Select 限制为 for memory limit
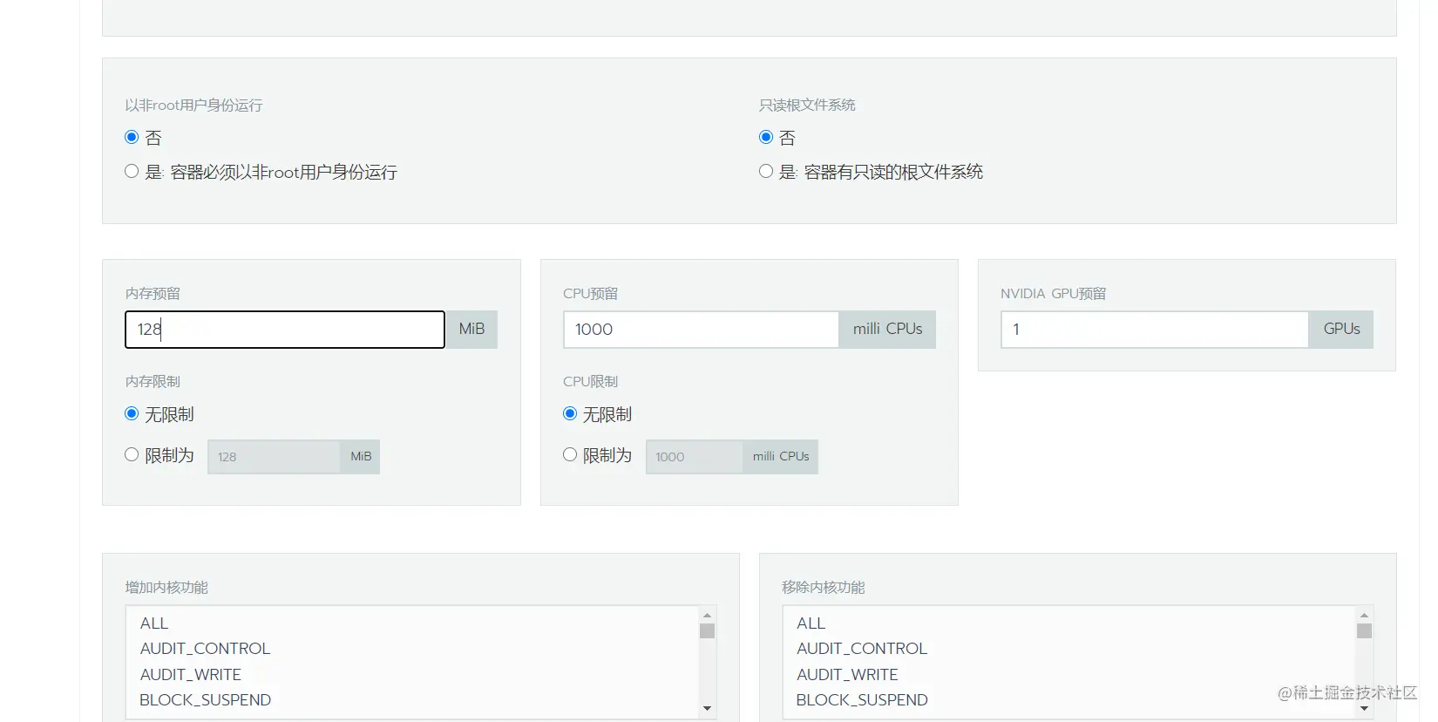The image size is (1438, 722). 132,454
